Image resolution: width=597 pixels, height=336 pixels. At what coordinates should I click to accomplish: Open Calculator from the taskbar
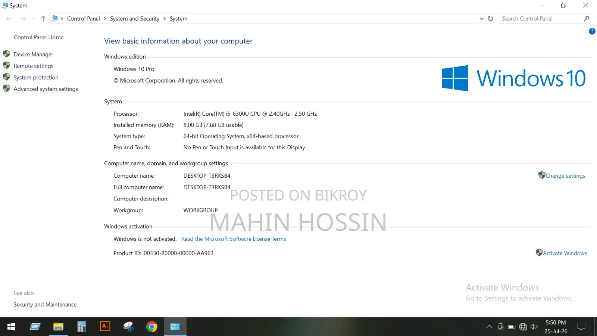82,327
